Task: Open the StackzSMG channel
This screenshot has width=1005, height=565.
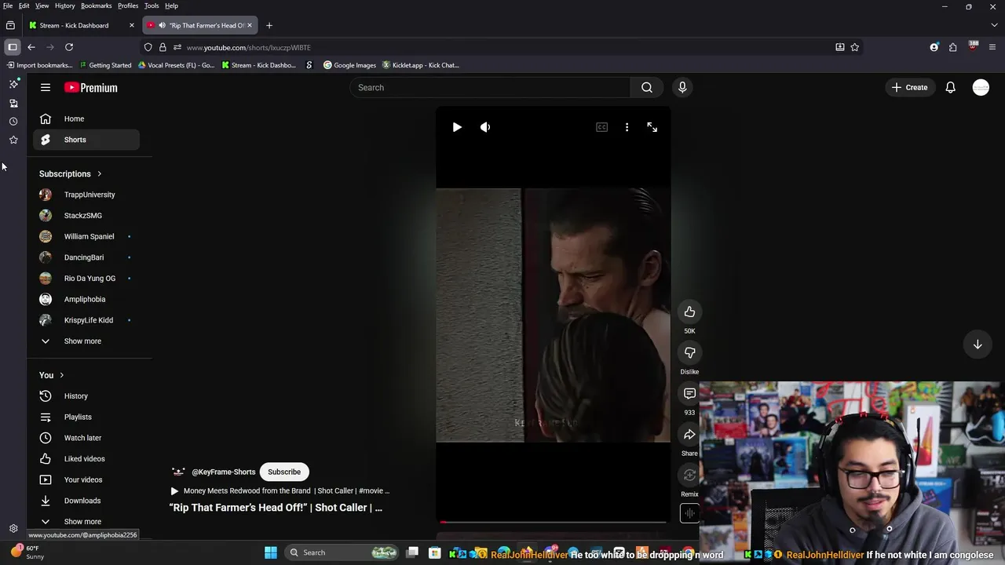Action: (86, 216)
